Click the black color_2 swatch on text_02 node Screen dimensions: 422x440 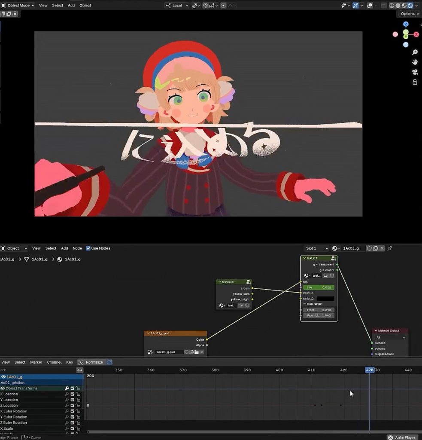point(326,298)
